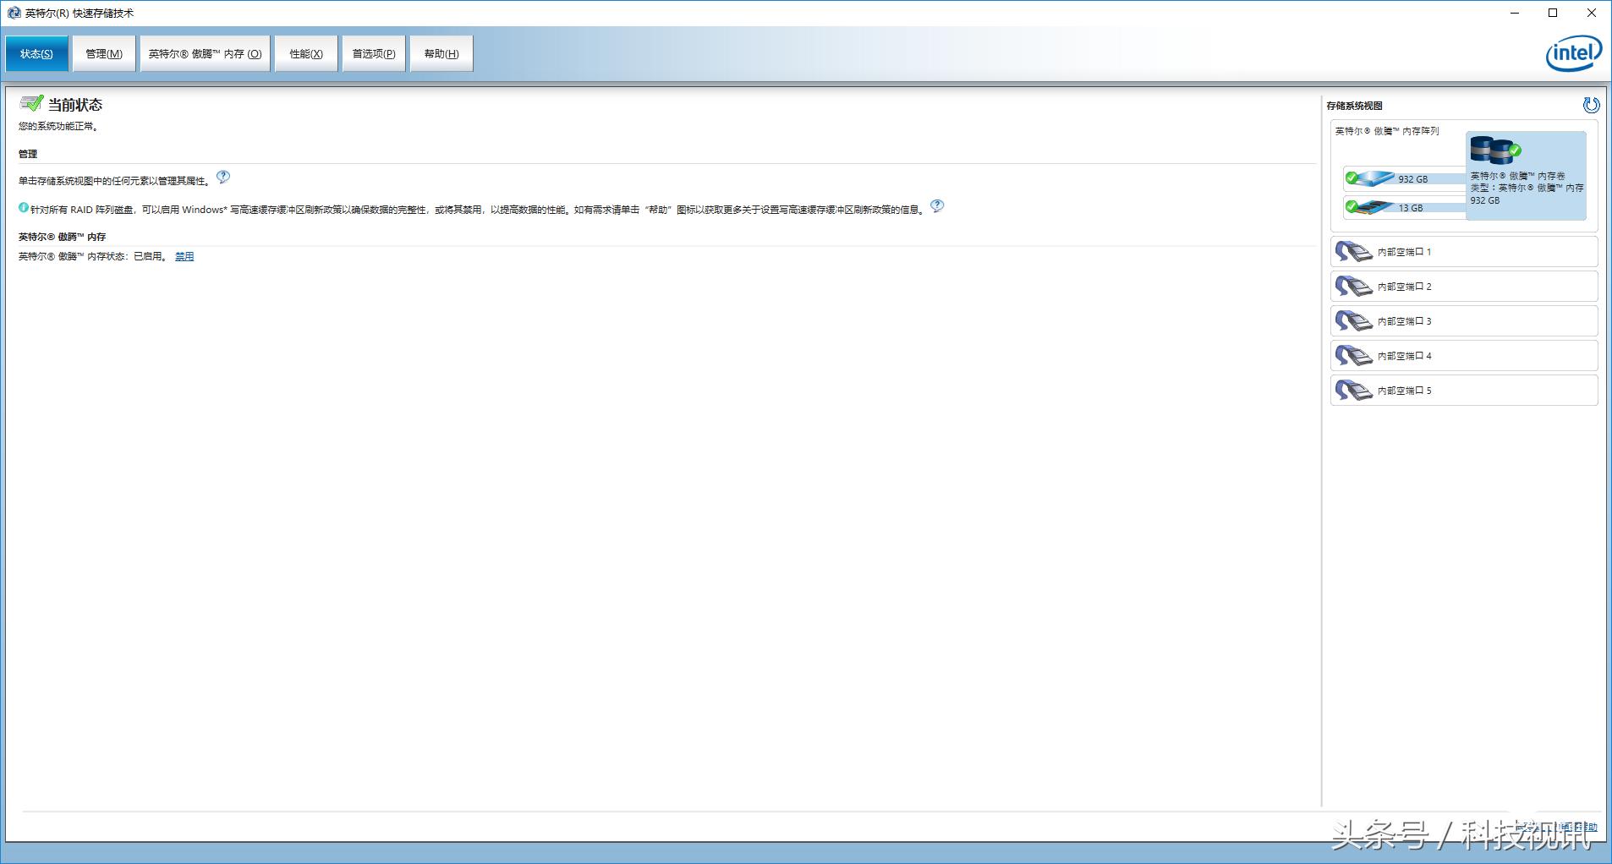This screenshot has height=864, width=1612.
Task: Select the 内部空端口 4 port icon
Action: click(x=1353, y=356)
